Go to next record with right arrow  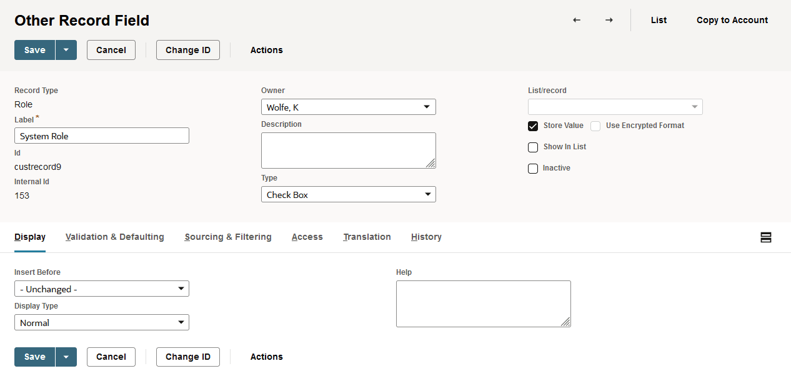tap(609, 20)
